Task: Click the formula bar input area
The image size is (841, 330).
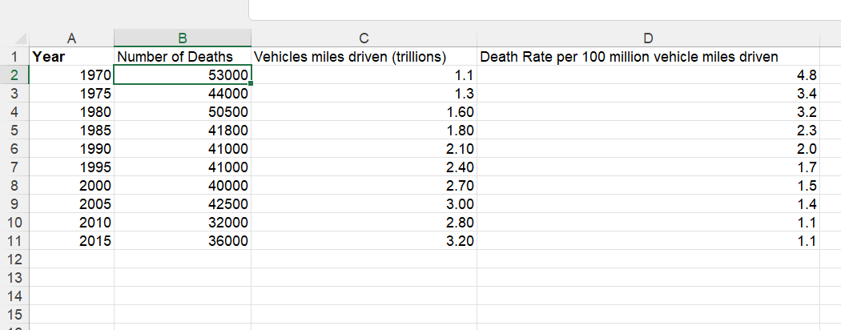Action: (x=545, y=10)
